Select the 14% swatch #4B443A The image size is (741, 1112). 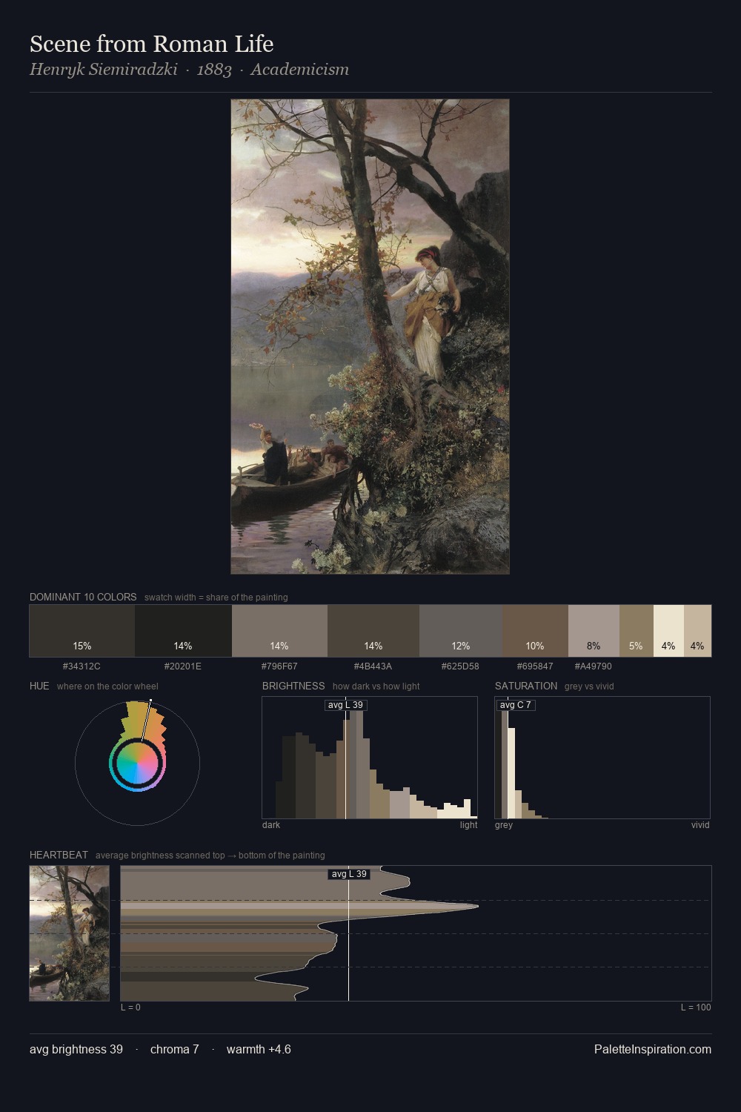pos(373,631)
